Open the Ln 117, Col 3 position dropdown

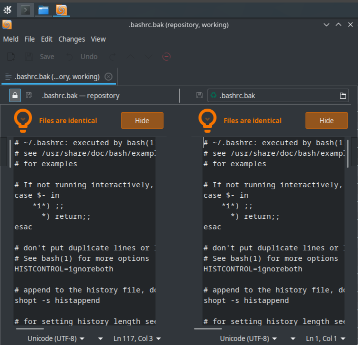click(137, 338)
